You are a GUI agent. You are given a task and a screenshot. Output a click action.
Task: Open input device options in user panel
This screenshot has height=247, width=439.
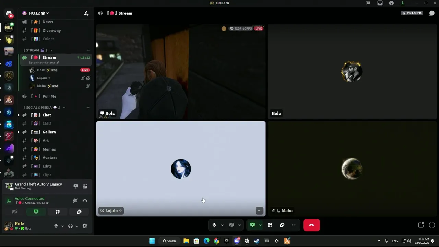pos(62,226)
